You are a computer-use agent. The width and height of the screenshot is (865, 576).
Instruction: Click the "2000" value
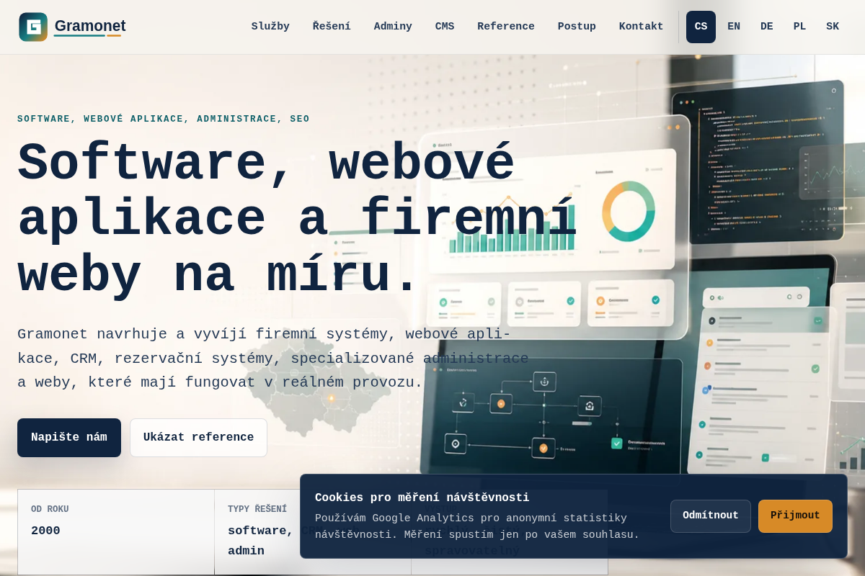point(45,531)
